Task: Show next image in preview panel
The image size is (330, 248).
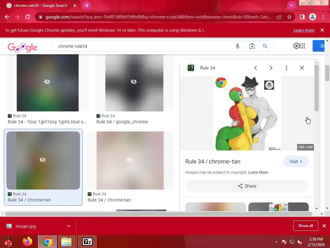Action: pos(271,68)
